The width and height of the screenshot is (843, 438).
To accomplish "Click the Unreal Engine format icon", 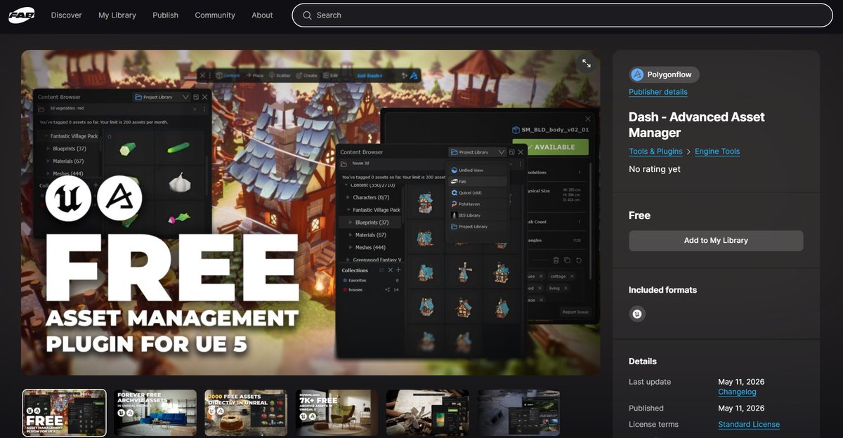I will [x=637, y=314].
